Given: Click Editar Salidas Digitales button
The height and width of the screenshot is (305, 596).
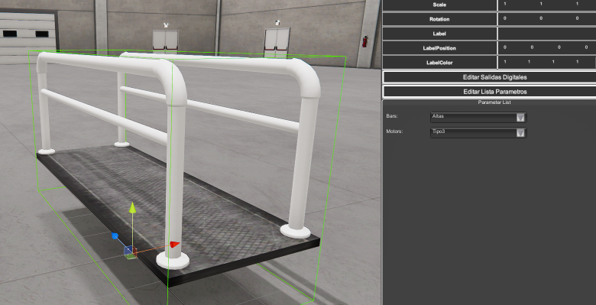Looking at the screenshot, I should tap(490, 76).
